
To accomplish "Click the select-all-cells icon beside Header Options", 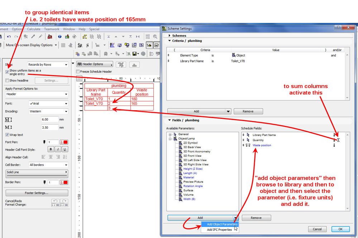I will 121,64.
